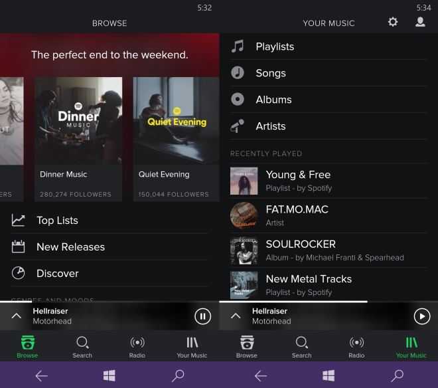Viewport: 438px width, 388px height.
Task: Tap the Discover radar icon
Action: coord(18,273)
